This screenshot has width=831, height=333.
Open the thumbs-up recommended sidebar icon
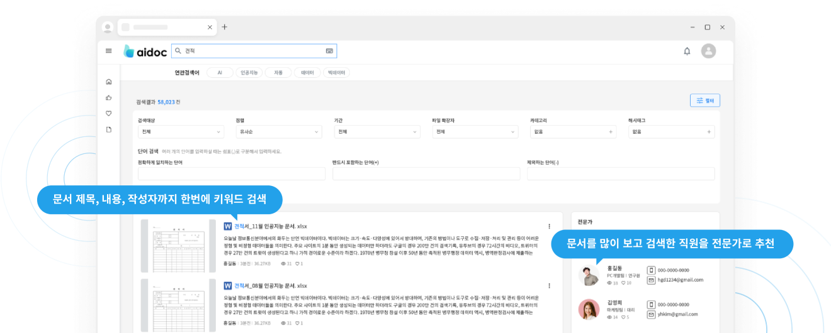point(108,97)
